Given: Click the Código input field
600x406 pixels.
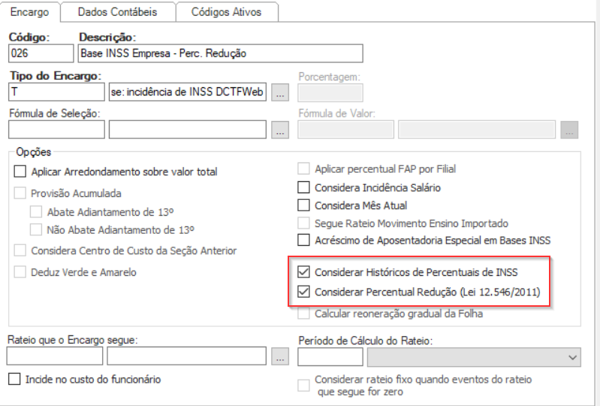Looking at the screenshot, I should pyautogui.click(x=41, y=53).
